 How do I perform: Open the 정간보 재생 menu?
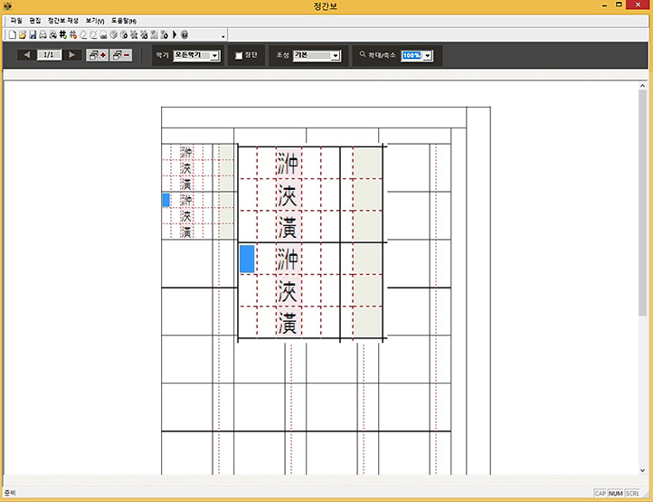tap(63, 21)
